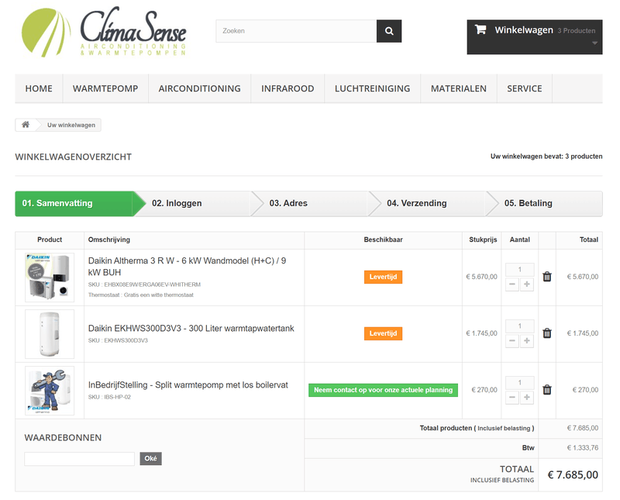Screen dimensions: 620x500
Task: Click quantity field of Daikin Altherma 3
Action: tap(519, 270)
